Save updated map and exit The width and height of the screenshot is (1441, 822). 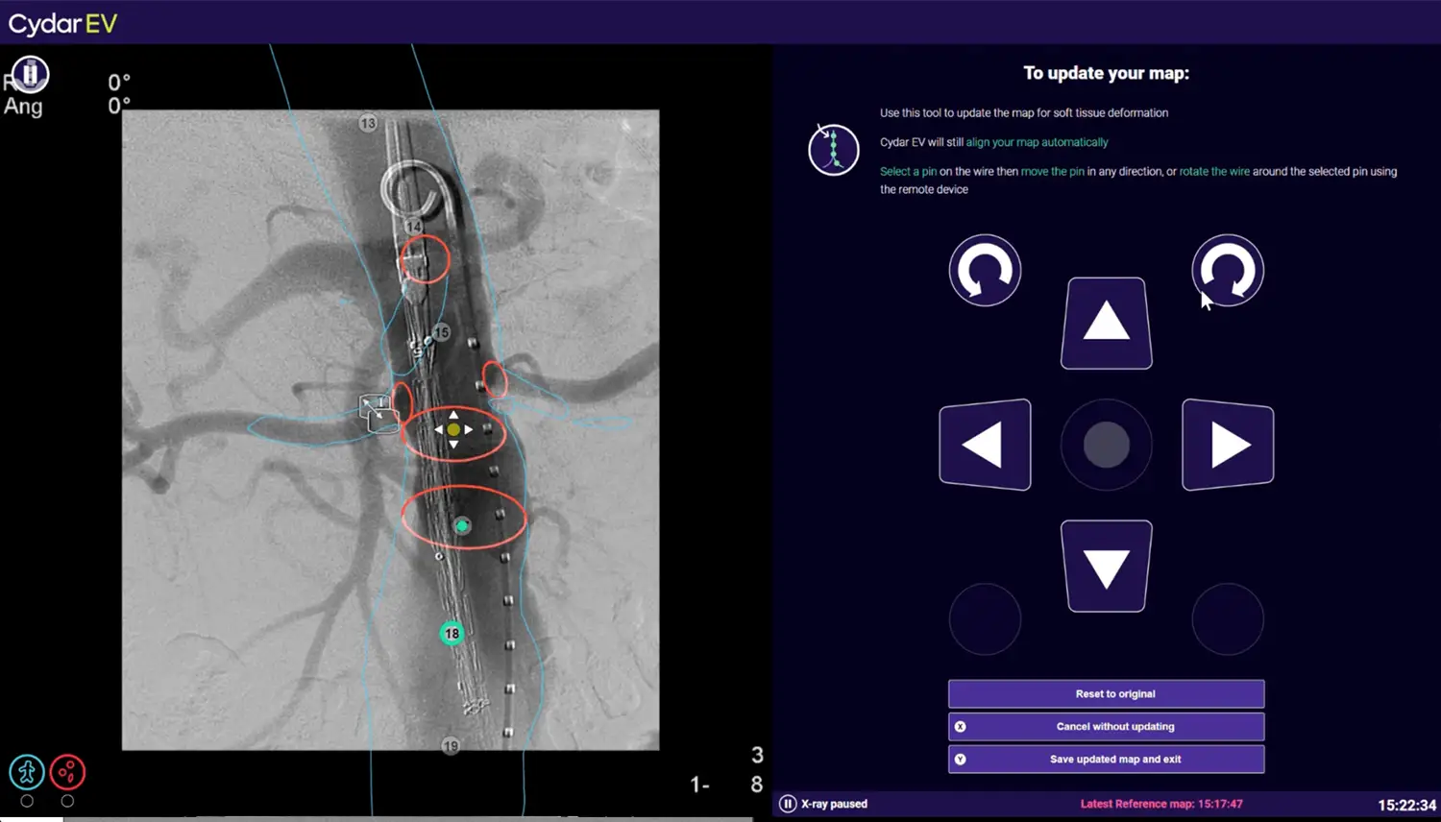click(x=1106, y=759)
